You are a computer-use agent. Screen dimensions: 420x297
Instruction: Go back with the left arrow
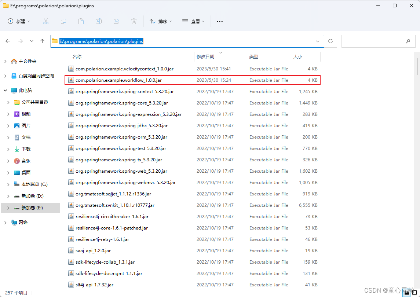pos(8,41)
